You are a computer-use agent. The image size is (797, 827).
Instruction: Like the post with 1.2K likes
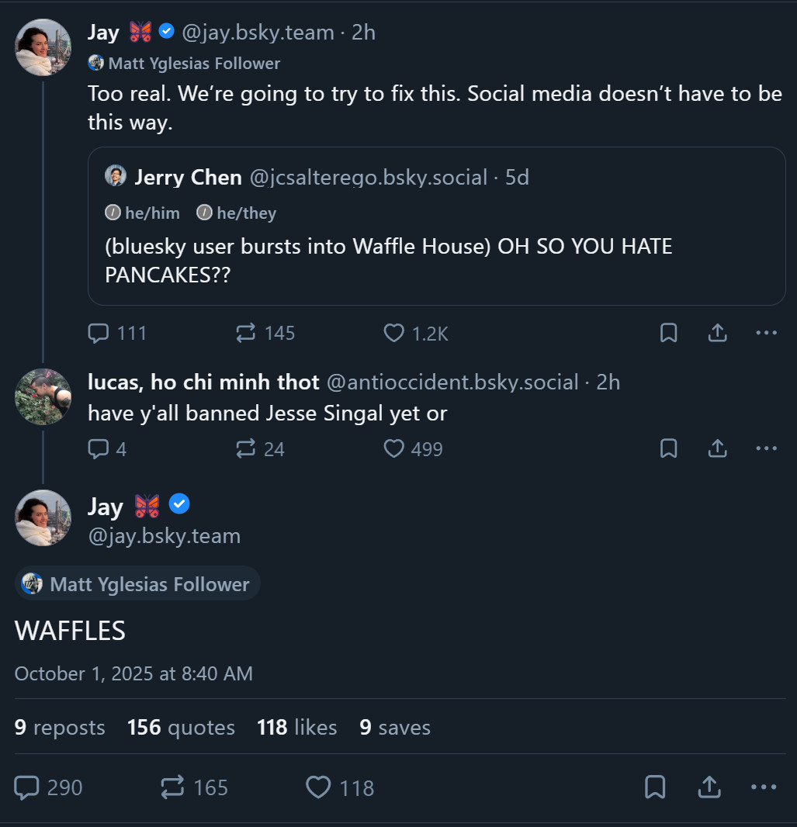pyautogui.click(x=395, y=334)
